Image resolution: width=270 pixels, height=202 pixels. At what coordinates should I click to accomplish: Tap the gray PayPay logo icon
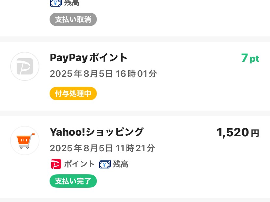25,66
